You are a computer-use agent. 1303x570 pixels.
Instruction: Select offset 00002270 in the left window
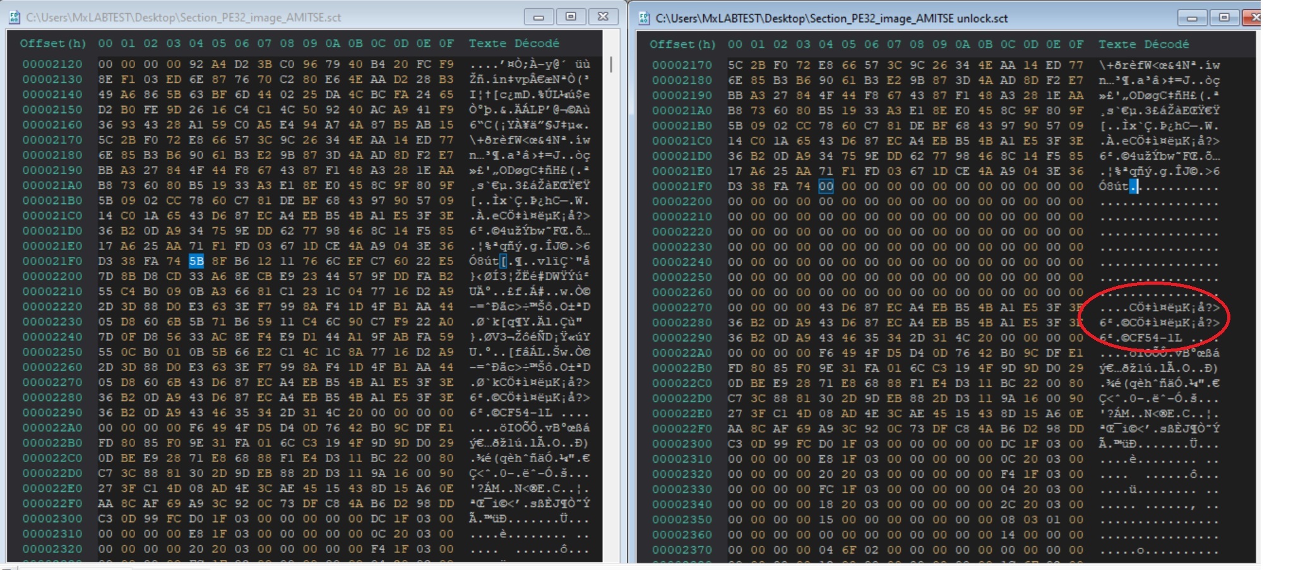(52, 382)
